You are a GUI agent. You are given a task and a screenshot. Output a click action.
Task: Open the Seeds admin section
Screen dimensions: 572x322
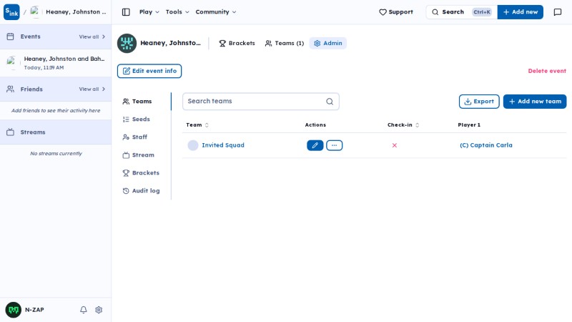[x=137, y=119]
